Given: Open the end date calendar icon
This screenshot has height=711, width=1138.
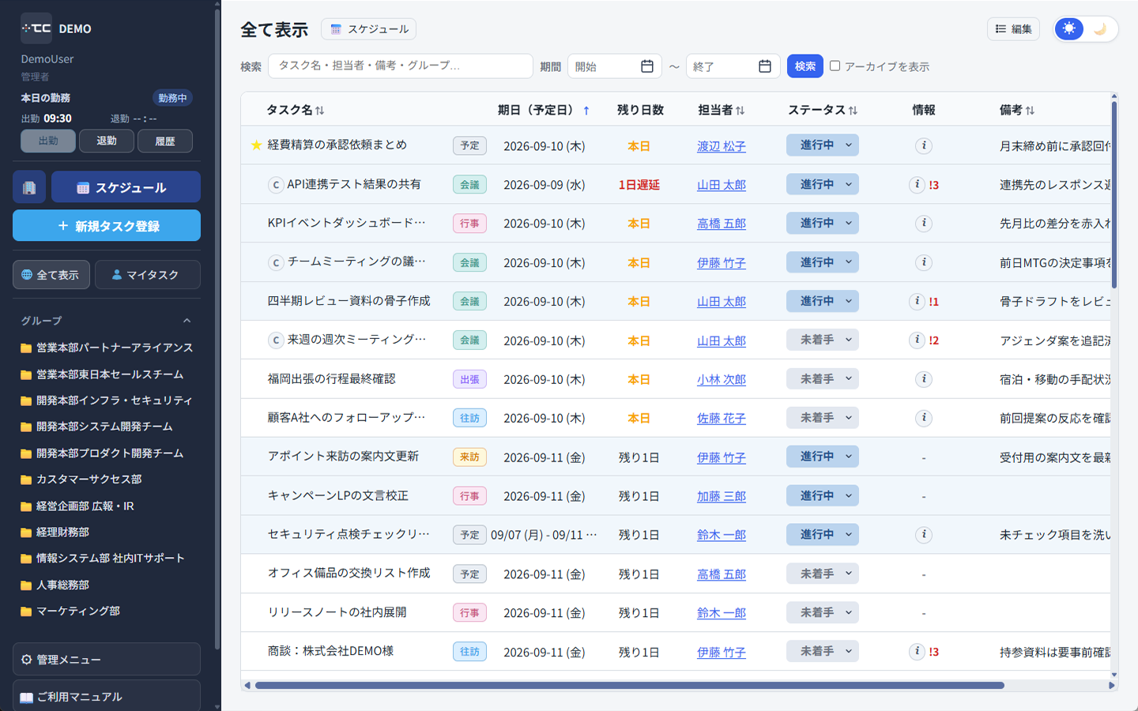Looking at the screenshot, I should [x=765, y=66].
